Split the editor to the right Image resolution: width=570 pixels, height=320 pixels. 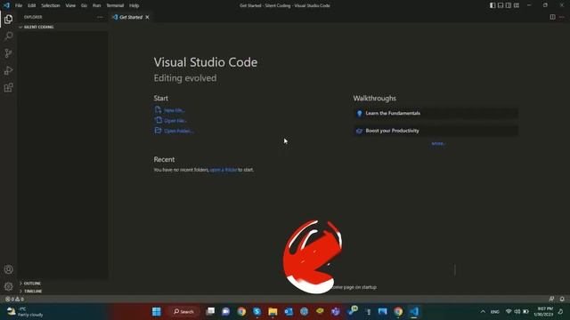tap(552, 17)
